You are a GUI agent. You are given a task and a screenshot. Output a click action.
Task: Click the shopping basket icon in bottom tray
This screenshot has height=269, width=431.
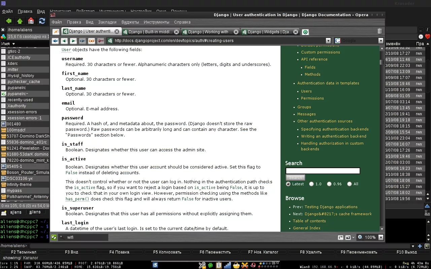(x=236, y=265)
